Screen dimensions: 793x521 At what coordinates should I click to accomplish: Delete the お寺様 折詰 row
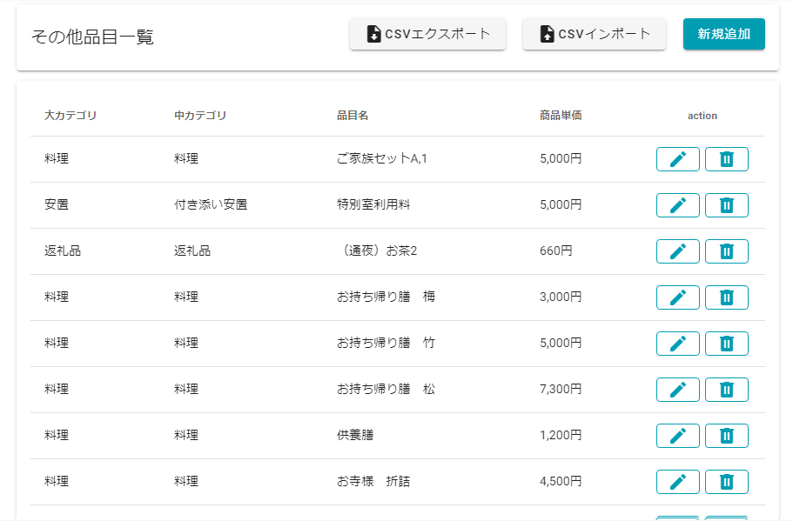coord(726,482)
